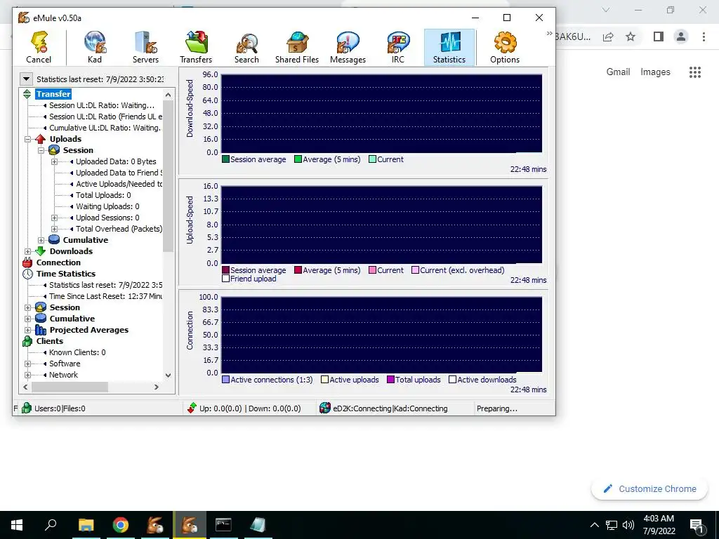Click the Time Statistics clock icon

[27, 274]
